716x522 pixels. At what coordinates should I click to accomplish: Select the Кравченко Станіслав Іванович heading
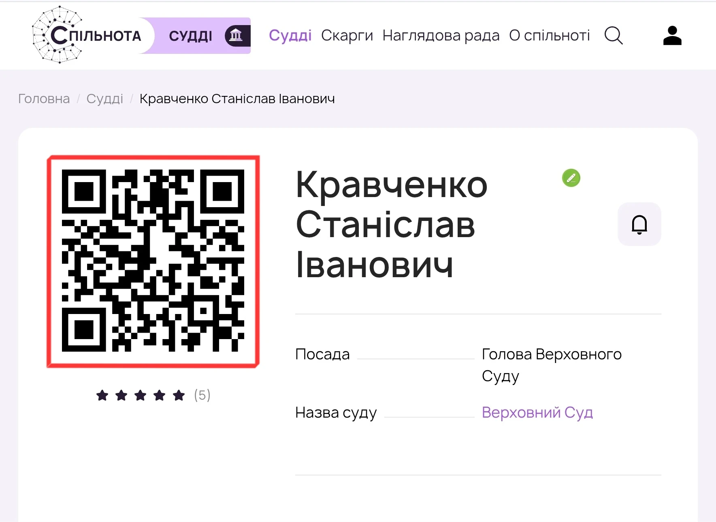click(391, 224)
